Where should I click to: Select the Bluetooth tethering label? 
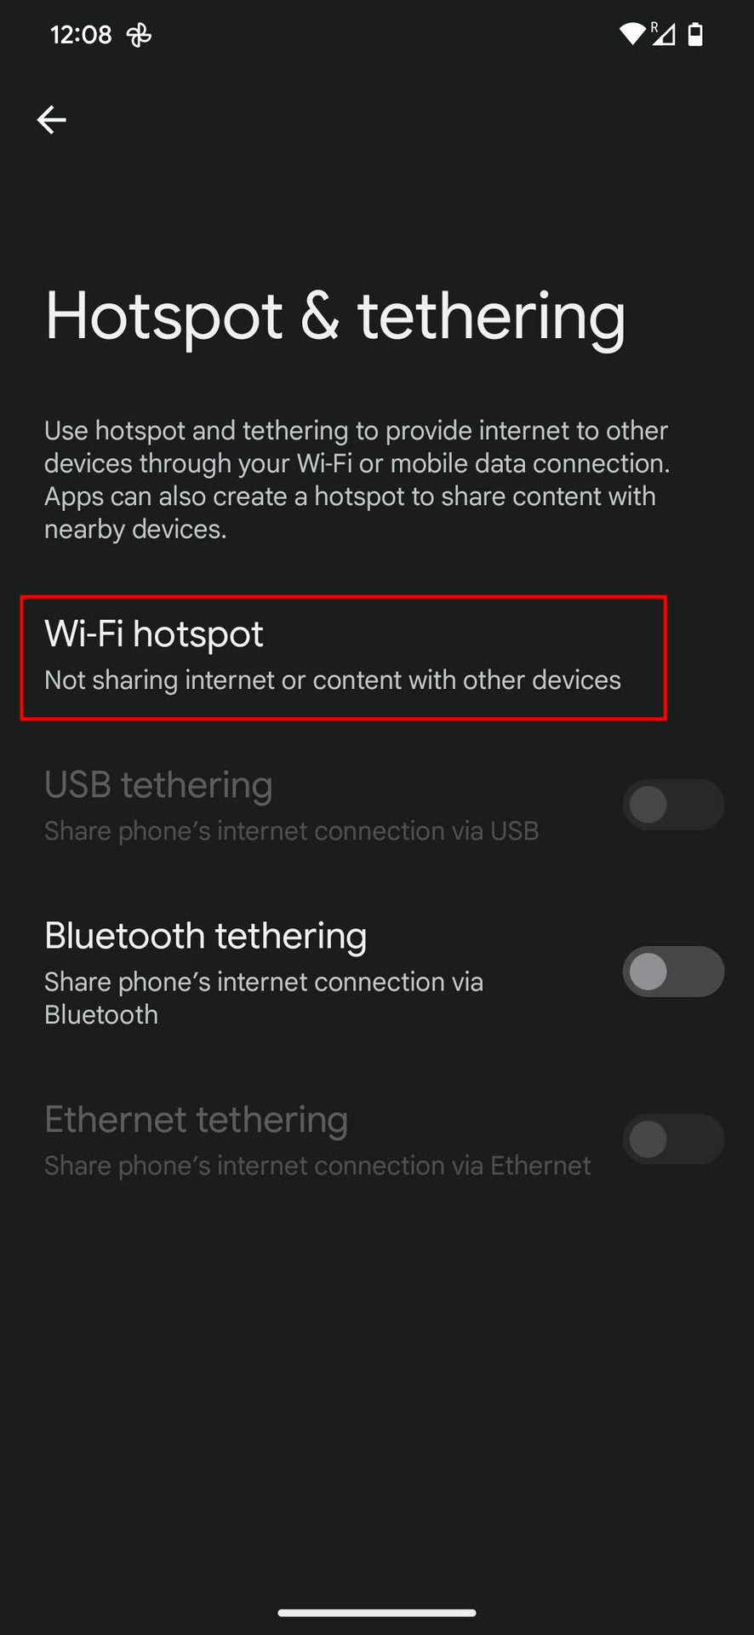(206, 936)
